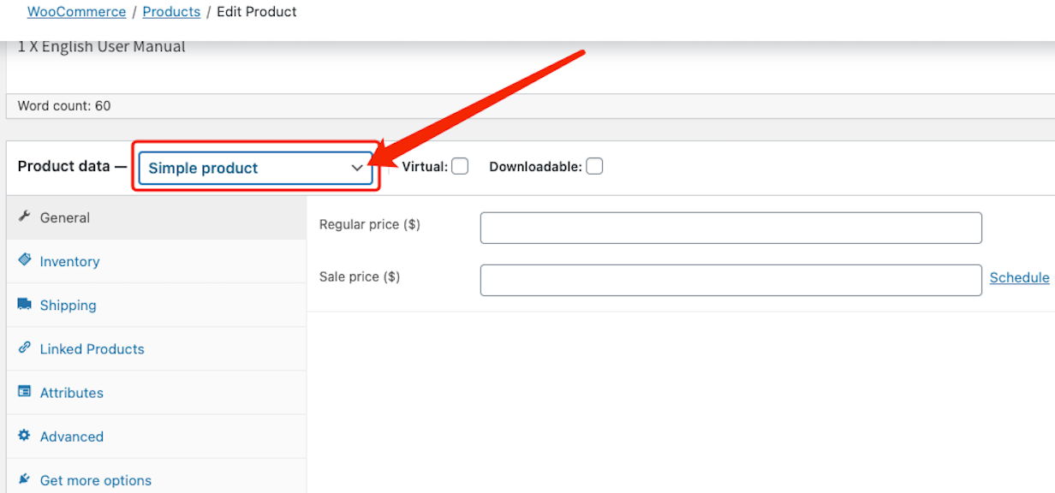
Task: Click the chain-link icon for Linked Products
Action: coord(24,347)
